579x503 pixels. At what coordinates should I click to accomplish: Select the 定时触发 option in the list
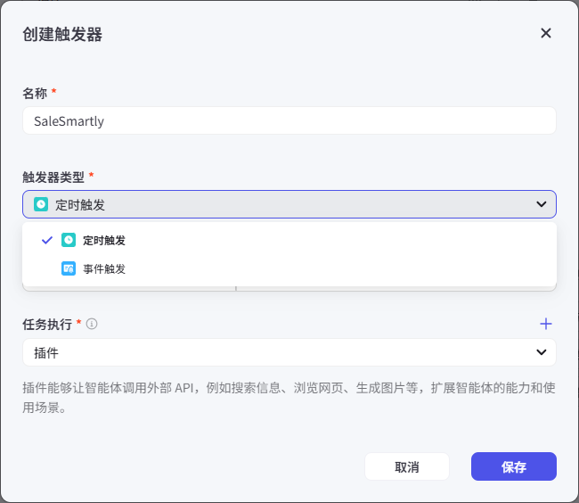(x=104, y=240)
